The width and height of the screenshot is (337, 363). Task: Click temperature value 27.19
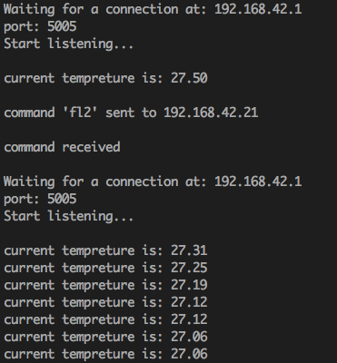pyautogui.click(x=189, y=285)
